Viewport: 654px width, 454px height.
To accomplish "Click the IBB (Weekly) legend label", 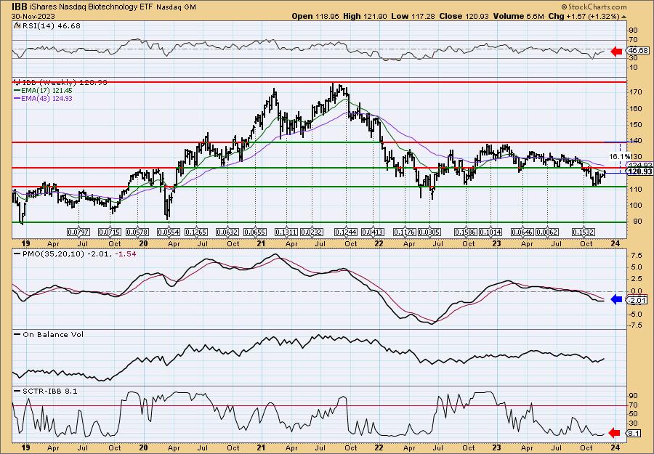I will [x=60, y=83].
